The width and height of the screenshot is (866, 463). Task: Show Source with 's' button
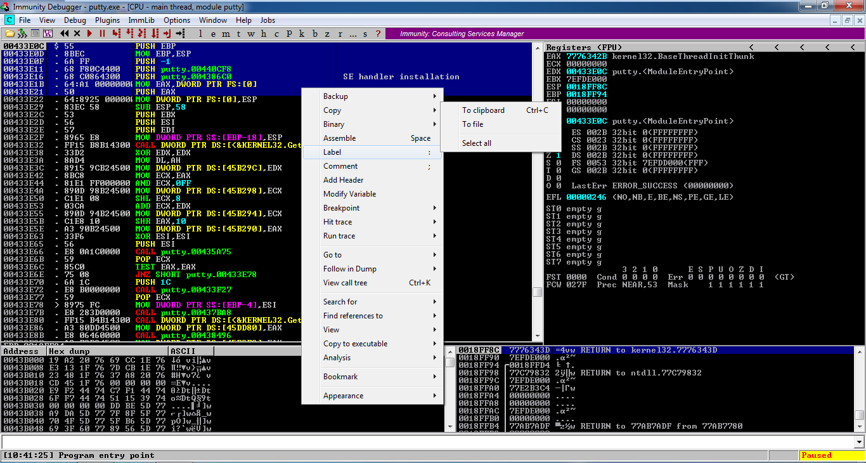[x=366, y=34]
